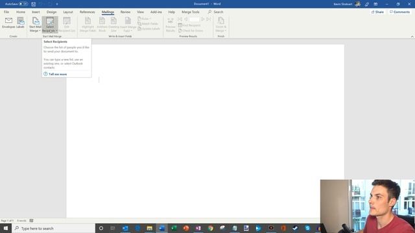This screenshot has height=233, width=415.
Task: Switch to the Add-ins tab
Action: (x=156, y=12)
